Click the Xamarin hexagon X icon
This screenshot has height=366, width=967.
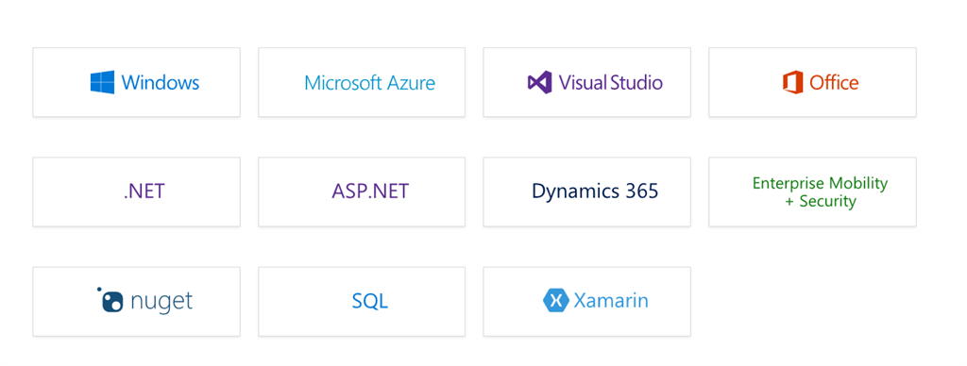point(555,301)
